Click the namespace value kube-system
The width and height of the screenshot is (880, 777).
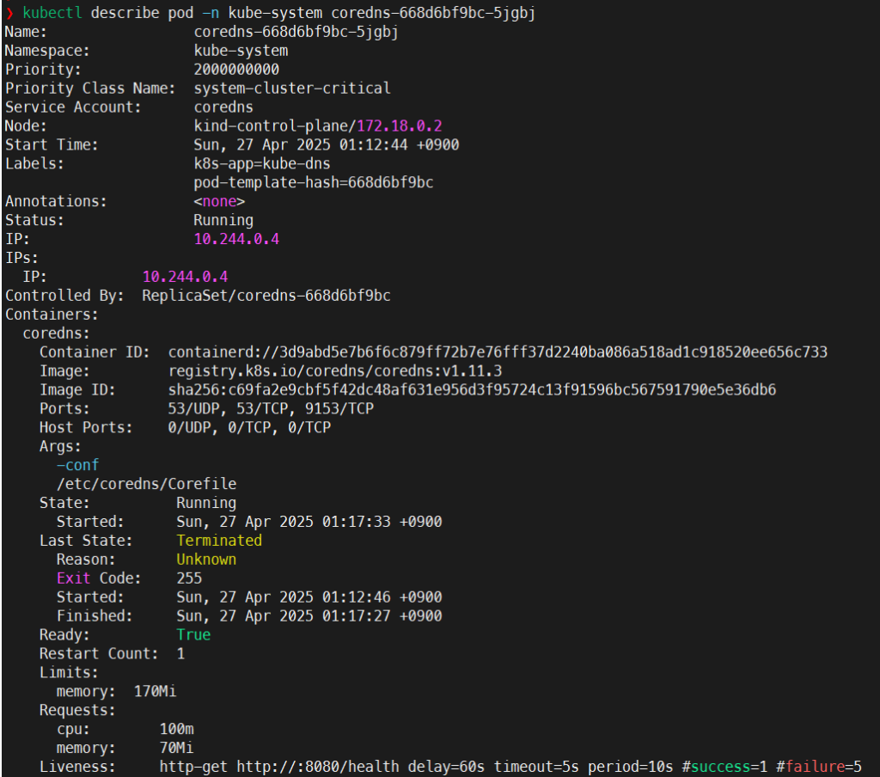pos(241,51)
